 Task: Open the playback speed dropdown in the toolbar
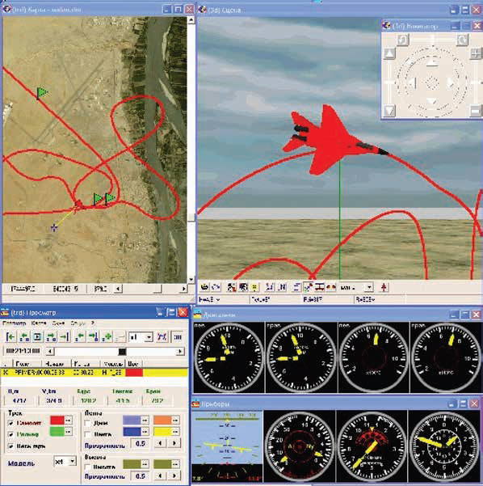149,337
